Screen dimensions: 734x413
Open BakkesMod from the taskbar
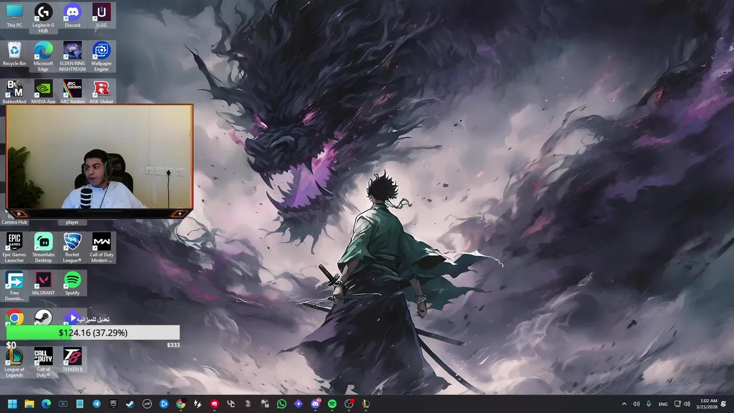click(265, 404)
